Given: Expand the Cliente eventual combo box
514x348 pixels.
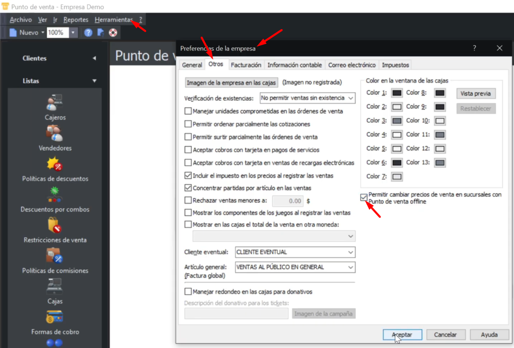Looking at the screenshot, I should pyautogui.click(x=295, y=252).
